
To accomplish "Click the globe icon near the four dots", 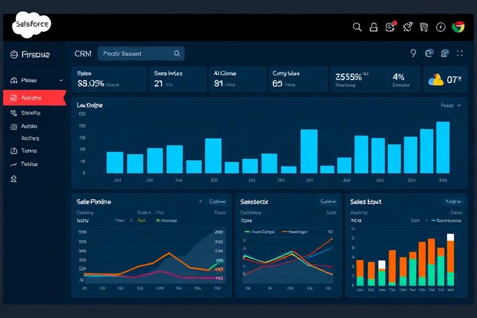I will tap(445, 53).
